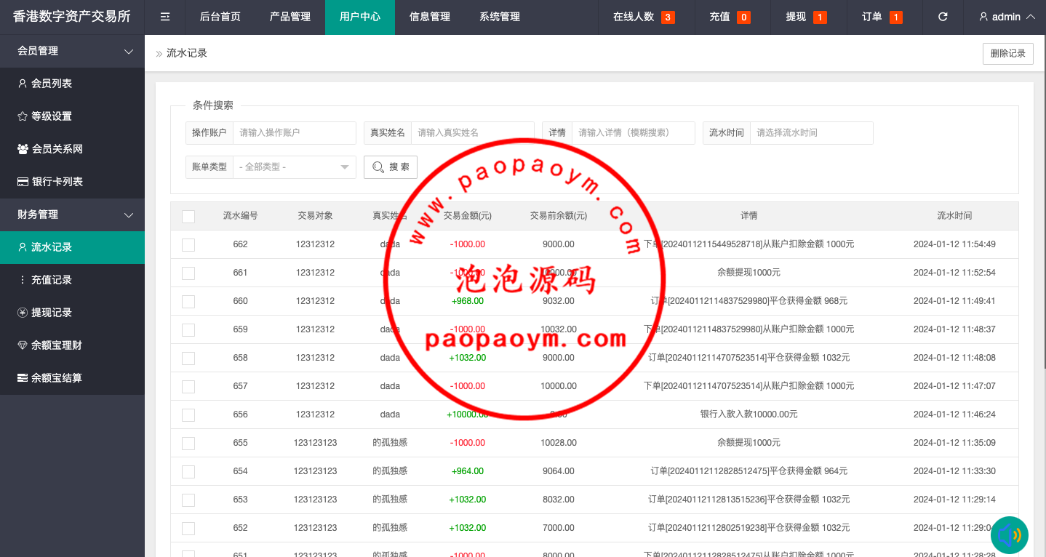Click the 余额宝结算 list icon
The width and height of the screenshot is (1046, 557).
pyautogui.click(x=23, y=378)
